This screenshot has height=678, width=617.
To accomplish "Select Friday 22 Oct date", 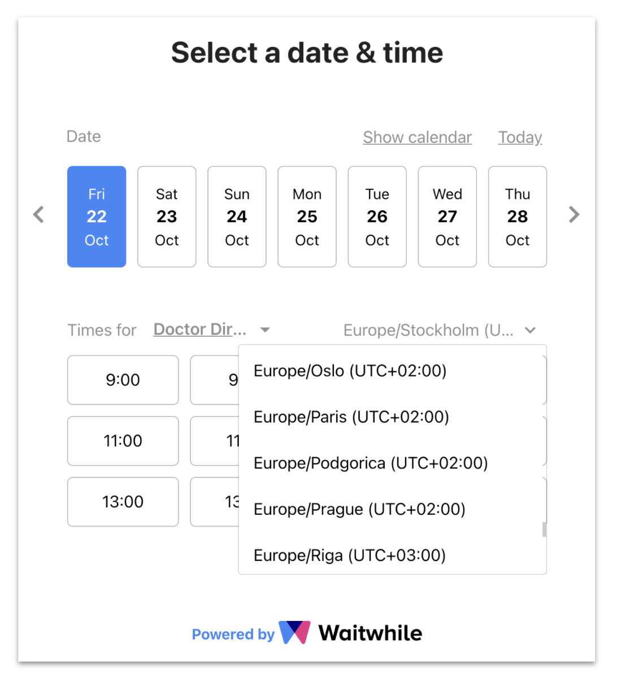I will tap(97, 216).
